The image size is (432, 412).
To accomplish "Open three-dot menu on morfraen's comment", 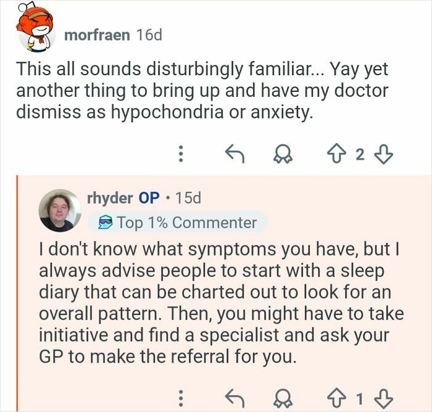I will [181, 154].
